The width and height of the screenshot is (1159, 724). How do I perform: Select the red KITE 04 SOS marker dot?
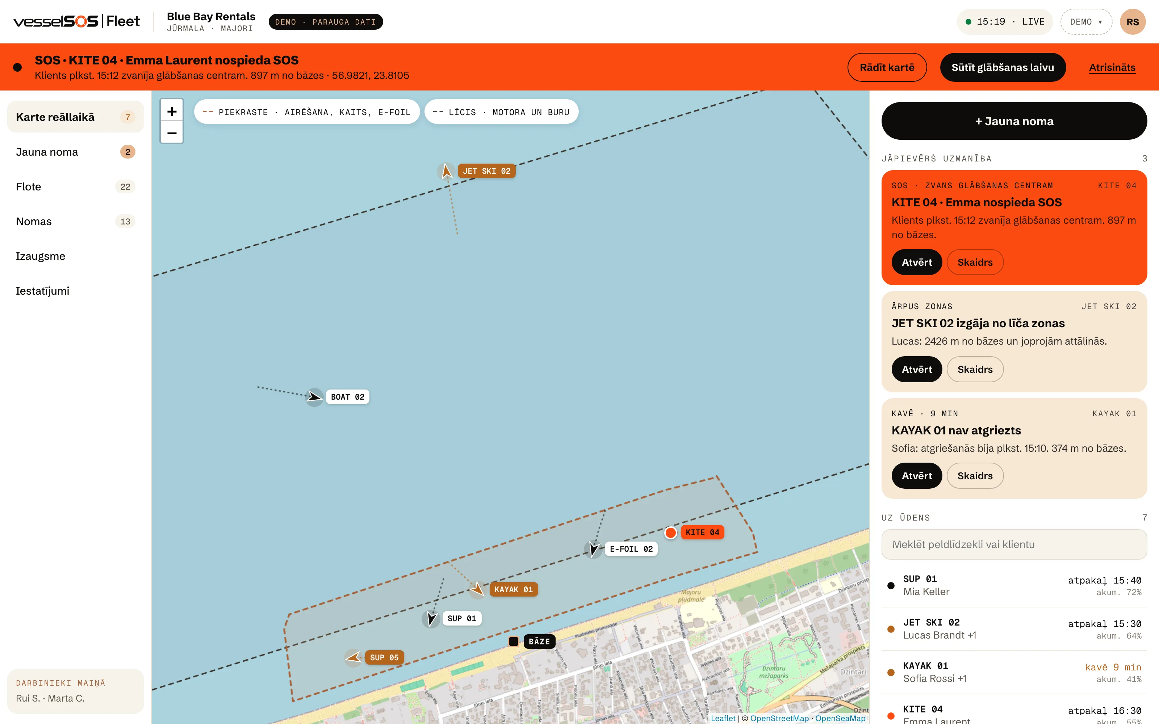click(670, 533)
